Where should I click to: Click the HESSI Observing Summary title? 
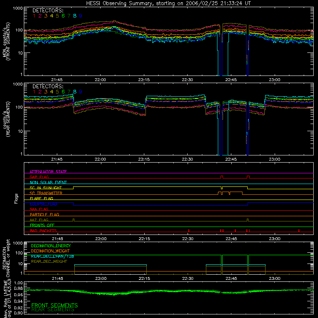click(x=169, y=4)
